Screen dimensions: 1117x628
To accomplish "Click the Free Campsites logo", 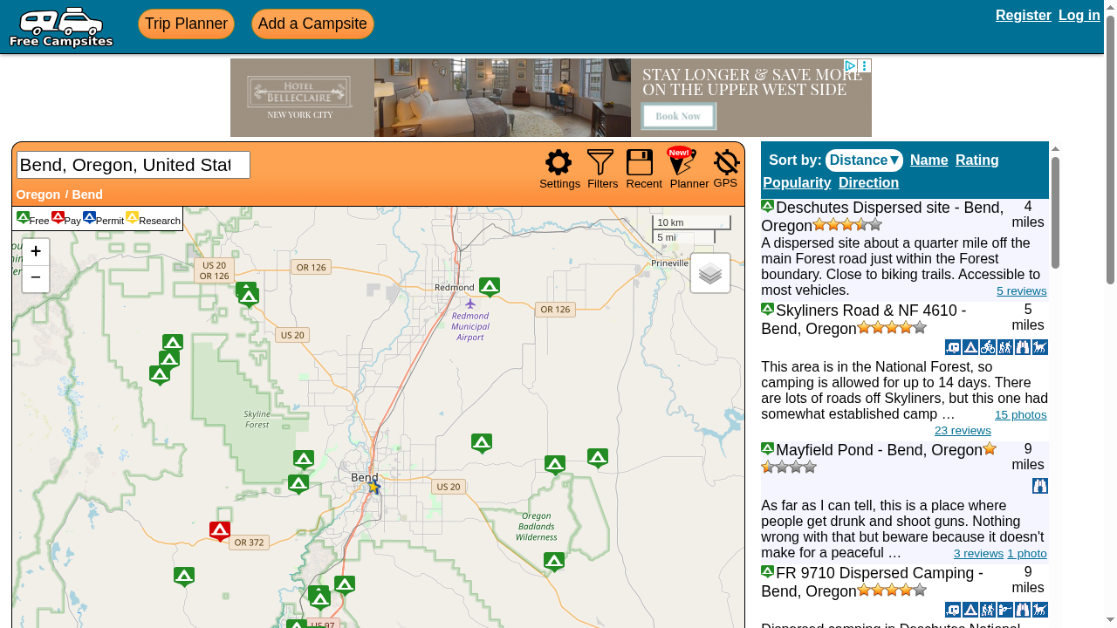I will point(61,27).
